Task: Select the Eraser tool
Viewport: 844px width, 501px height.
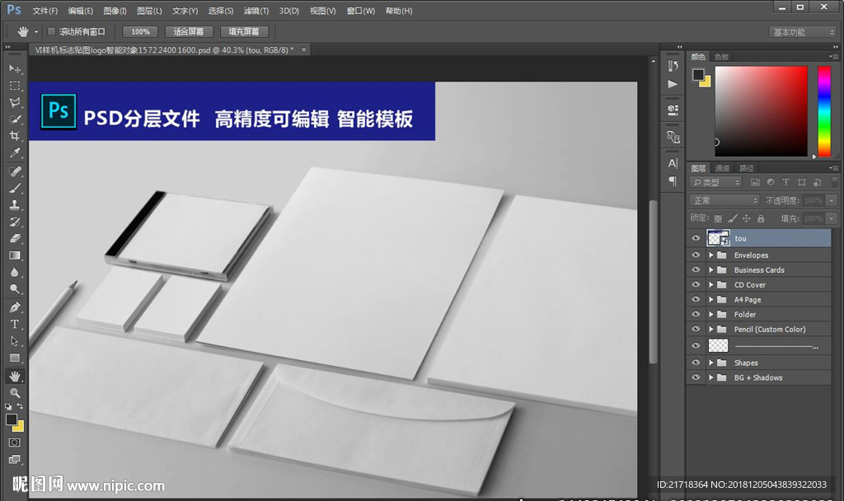Action: 14,238
